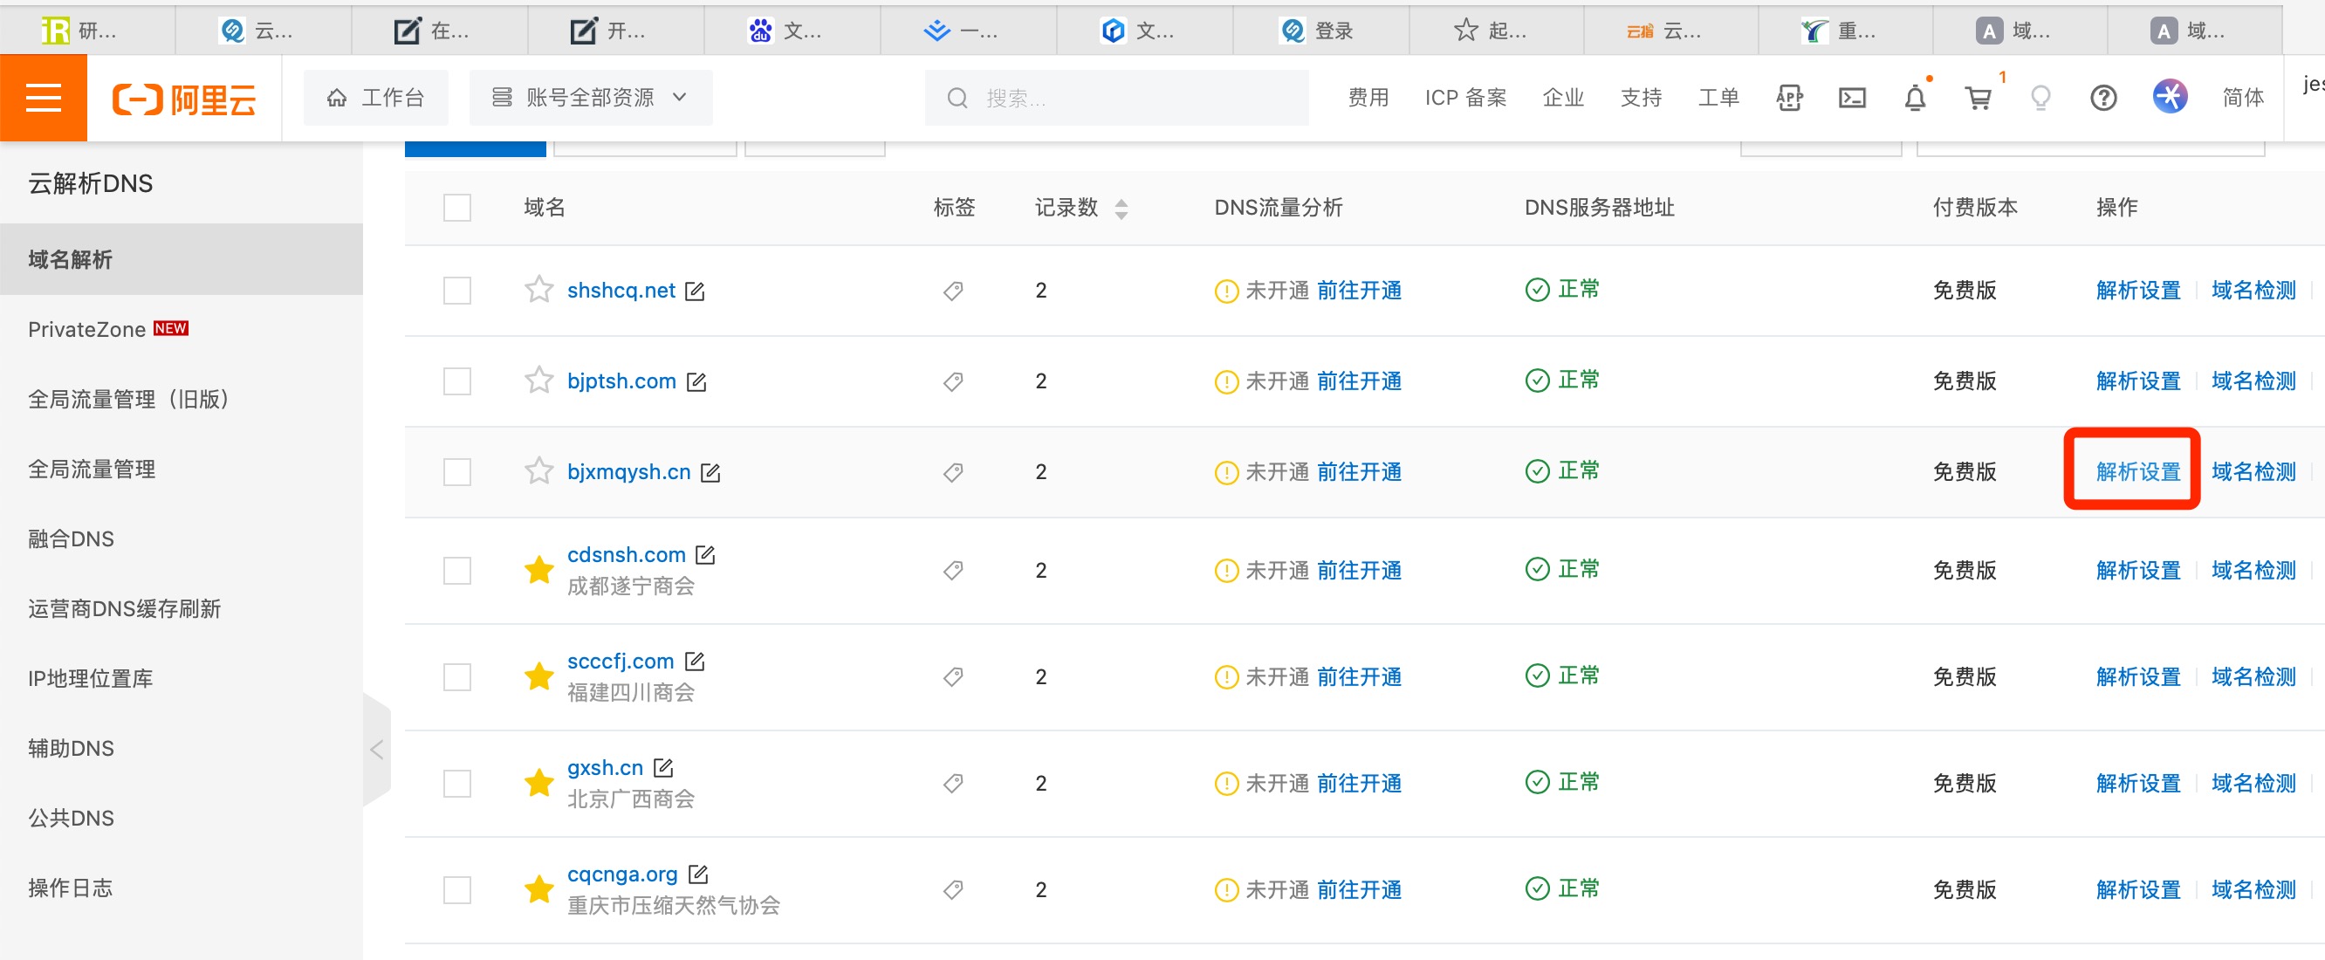The height and width of the screenshot is (960, 2325).
Task: Click the tag icon for bjxmqysh.cn
Action: pyautogui.click(x=953, y=472)
